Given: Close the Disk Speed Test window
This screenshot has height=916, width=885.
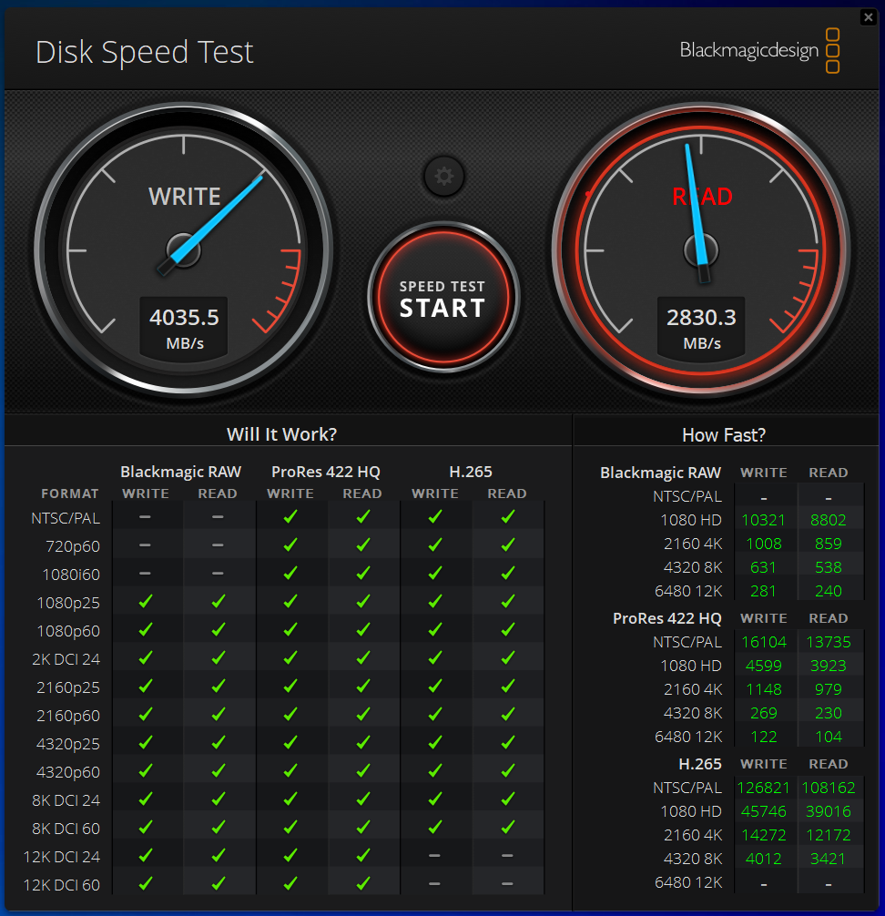Looking at the screenshot, I should [868, 17].
